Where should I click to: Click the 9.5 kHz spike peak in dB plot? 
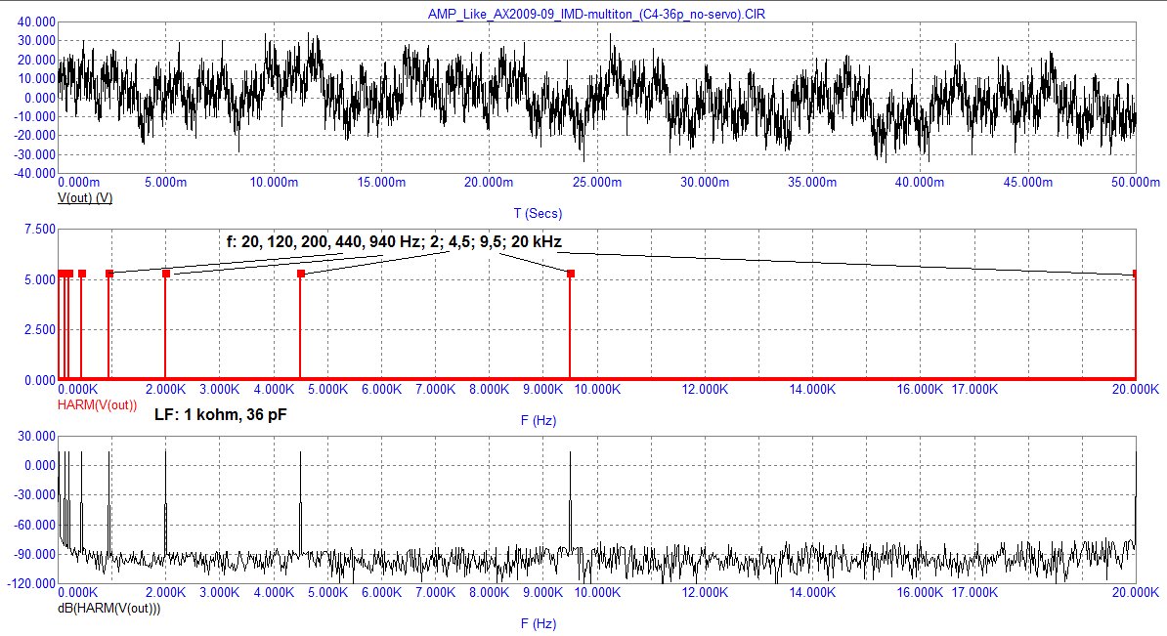[x=570, y=452]
